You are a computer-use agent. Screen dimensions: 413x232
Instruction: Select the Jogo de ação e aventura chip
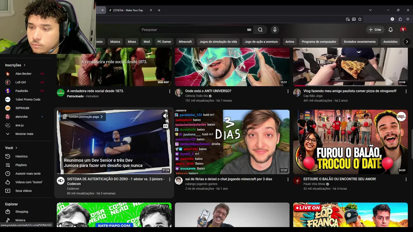click(x=261, y=42)
